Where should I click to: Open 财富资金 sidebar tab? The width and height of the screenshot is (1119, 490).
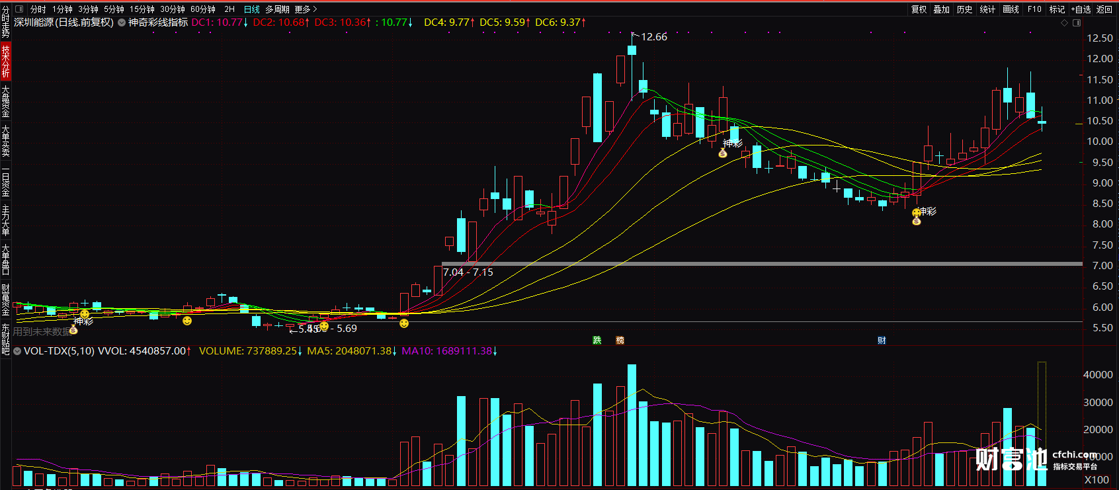[x=5, y=300]
